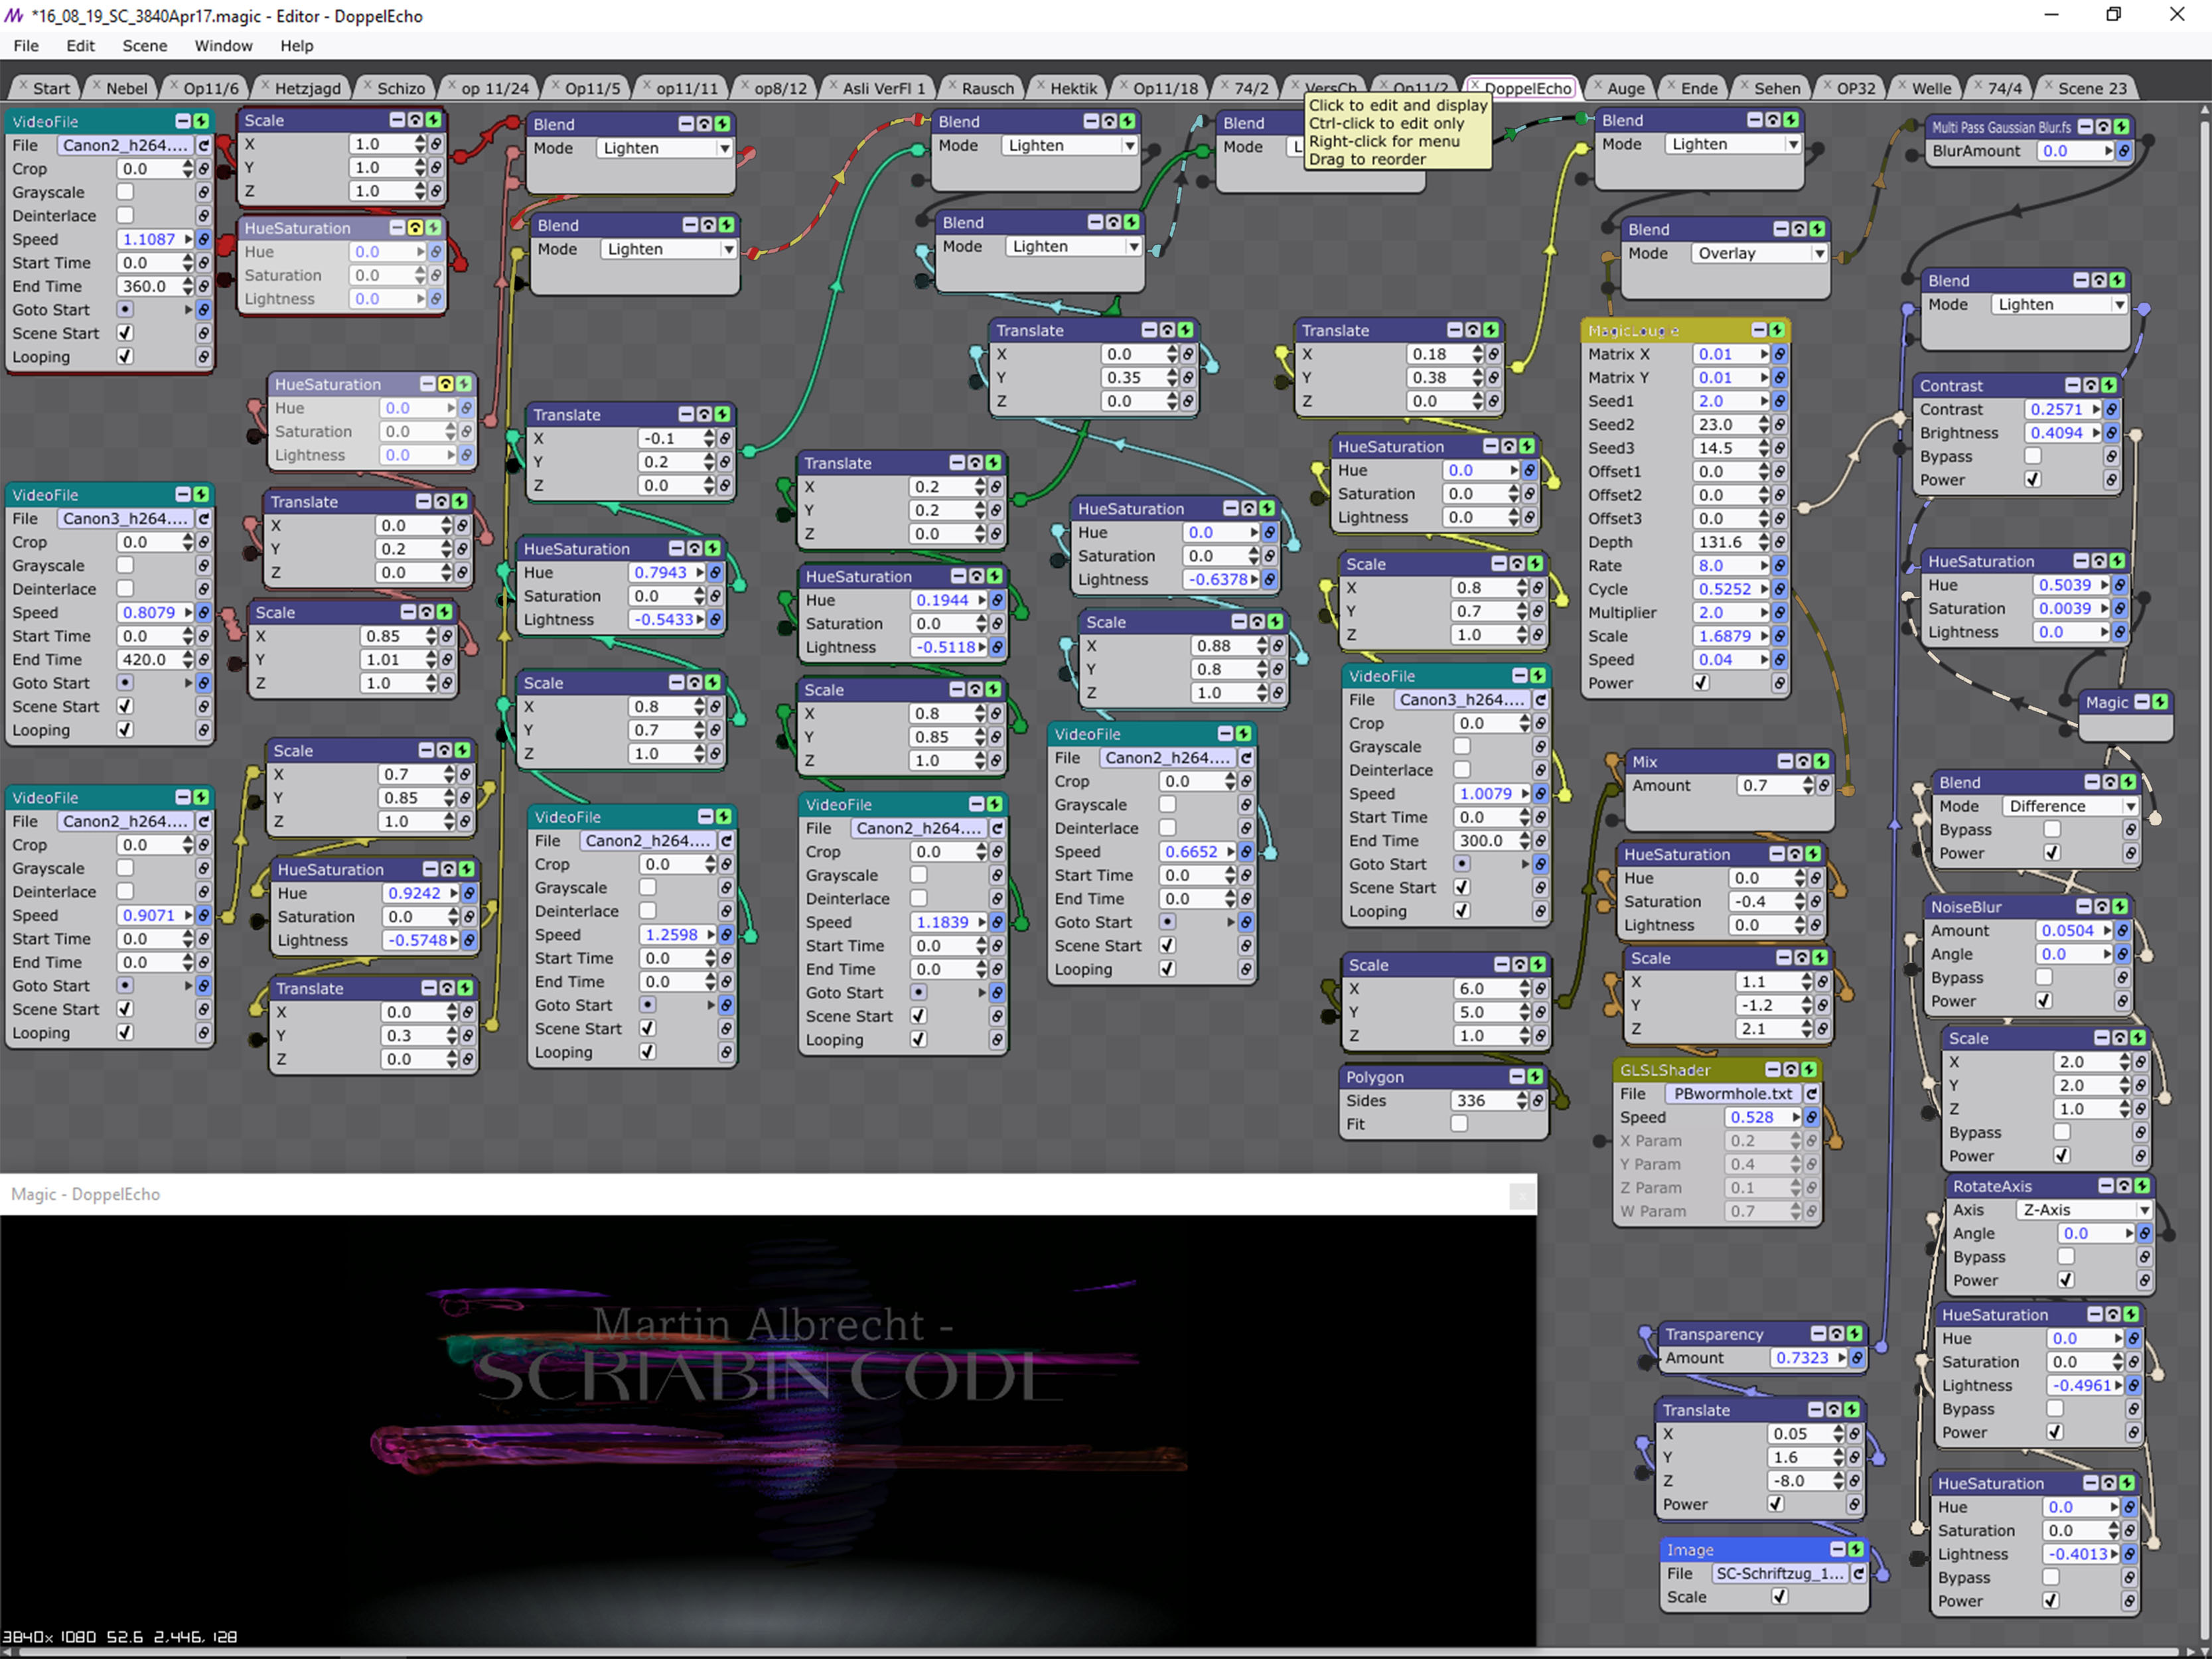Screen dimensions: 2212x1659
Task: Toggle the lightning power icon on Contrast node
Action: pyautogui.click(x=2109, y=385)
